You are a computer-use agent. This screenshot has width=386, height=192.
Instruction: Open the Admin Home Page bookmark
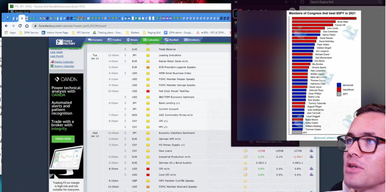[55, 32]
